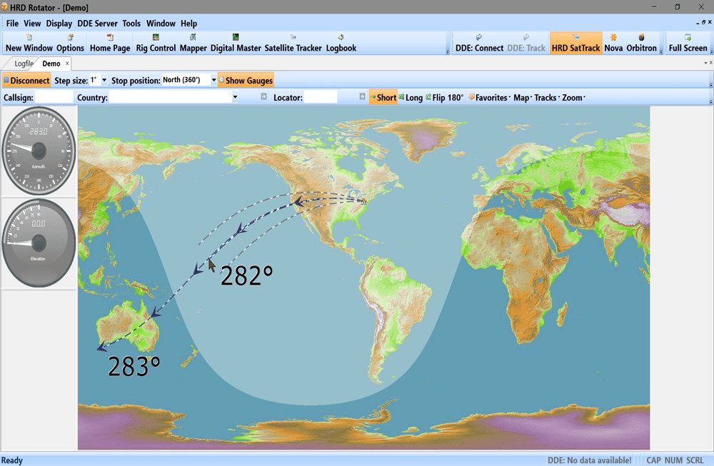Toggle the Short path option
The width and height of the screenshot is (714, 466).
pos(383,97)
